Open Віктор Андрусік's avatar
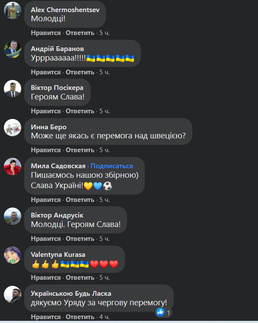 click(x=13, y=216)
